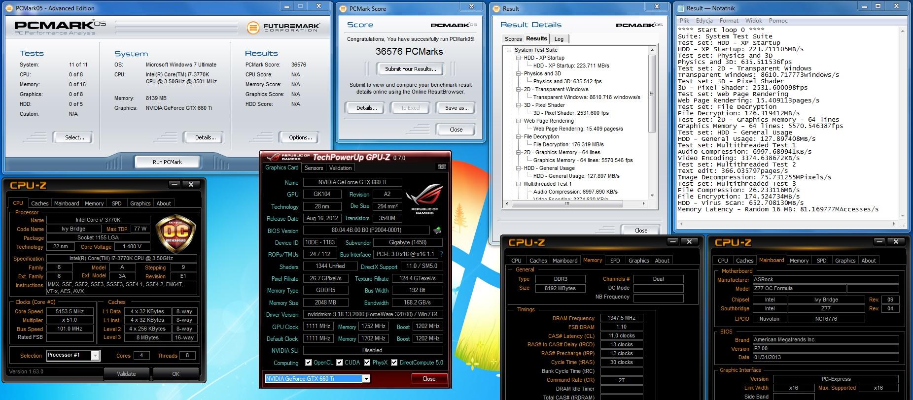Image resolution: width=913 pixels, height=400 pixels.
Task: Open Mainboard tab in left CPU-Z window
Action: 67,203
